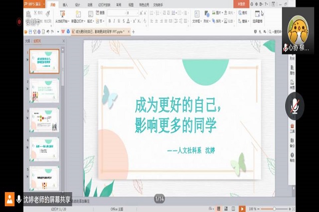Switch to the Outline (大纲) pane tab
This screenshot has height=212, width=319.
click(x=27, y=41)
